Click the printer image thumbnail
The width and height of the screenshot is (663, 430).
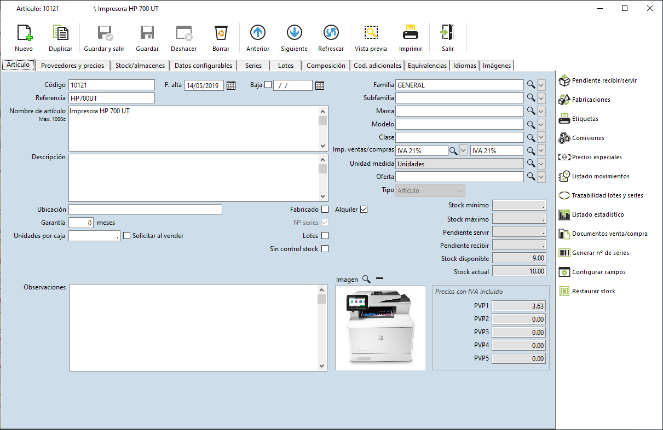[380, 328]
